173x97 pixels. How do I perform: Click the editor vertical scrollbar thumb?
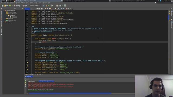coord(169,18)
